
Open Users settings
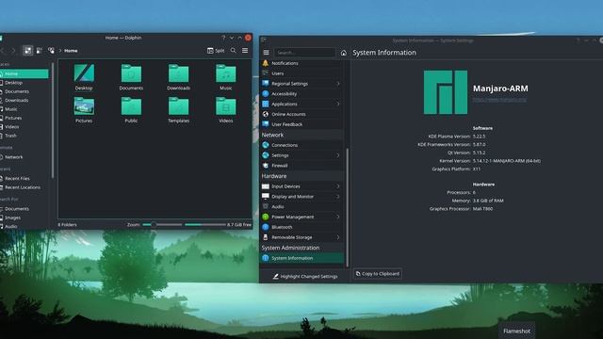coord(301,73)
